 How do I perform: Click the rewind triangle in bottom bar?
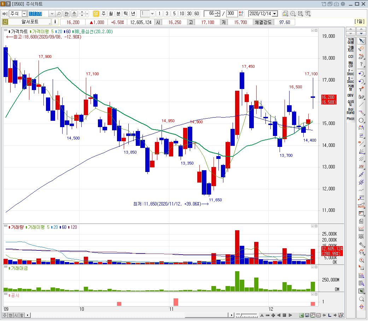coord(279,315)
